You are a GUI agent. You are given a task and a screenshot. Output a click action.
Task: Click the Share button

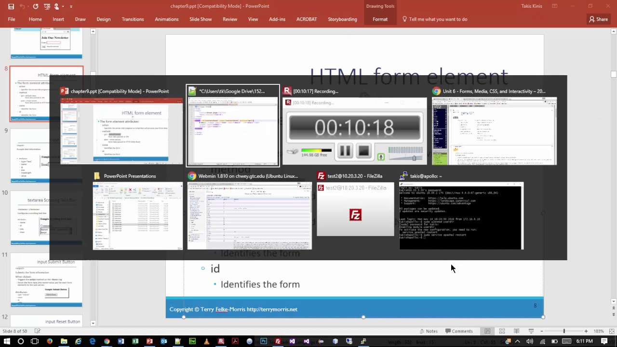tap(599, 19)
